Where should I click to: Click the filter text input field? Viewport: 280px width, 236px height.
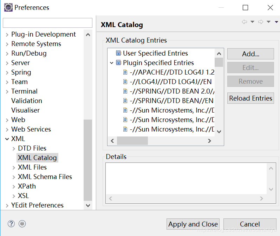pyautogui.click(x=47, y=23)
